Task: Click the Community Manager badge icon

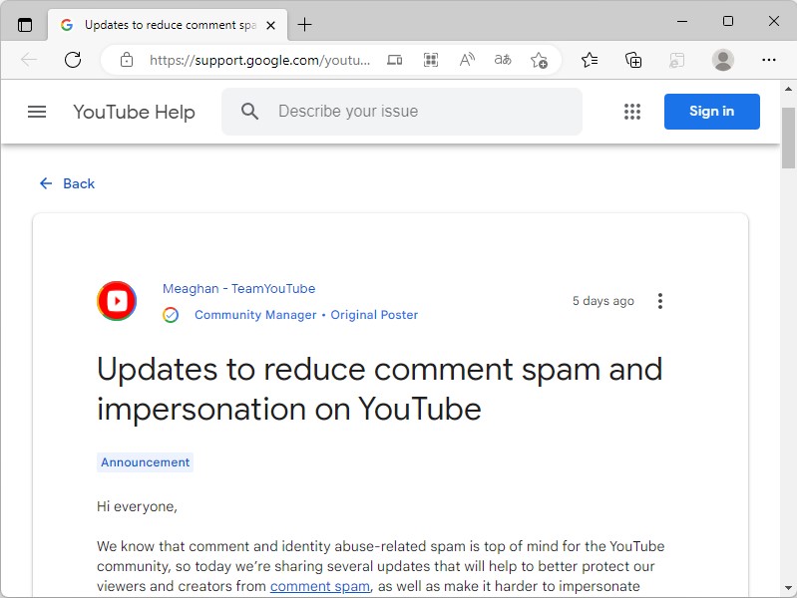Action: point(171,315)
